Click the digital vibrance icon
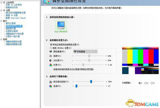 51,82
